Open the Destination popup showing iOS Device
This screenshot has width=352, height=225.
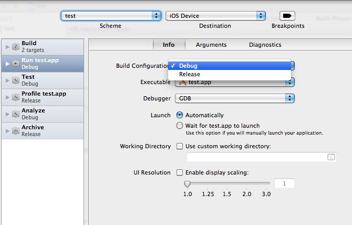[x=215, y=16]
